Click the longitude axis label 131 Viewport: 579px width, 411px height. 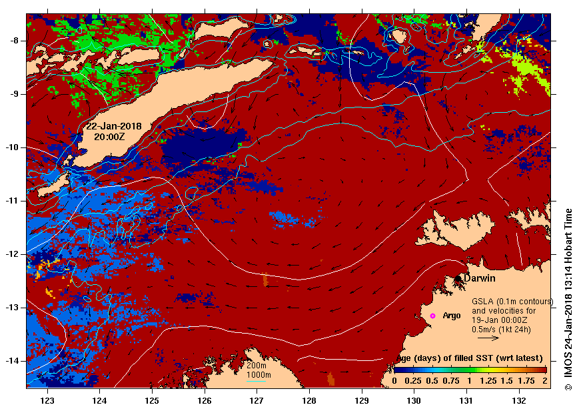point(467,400)
